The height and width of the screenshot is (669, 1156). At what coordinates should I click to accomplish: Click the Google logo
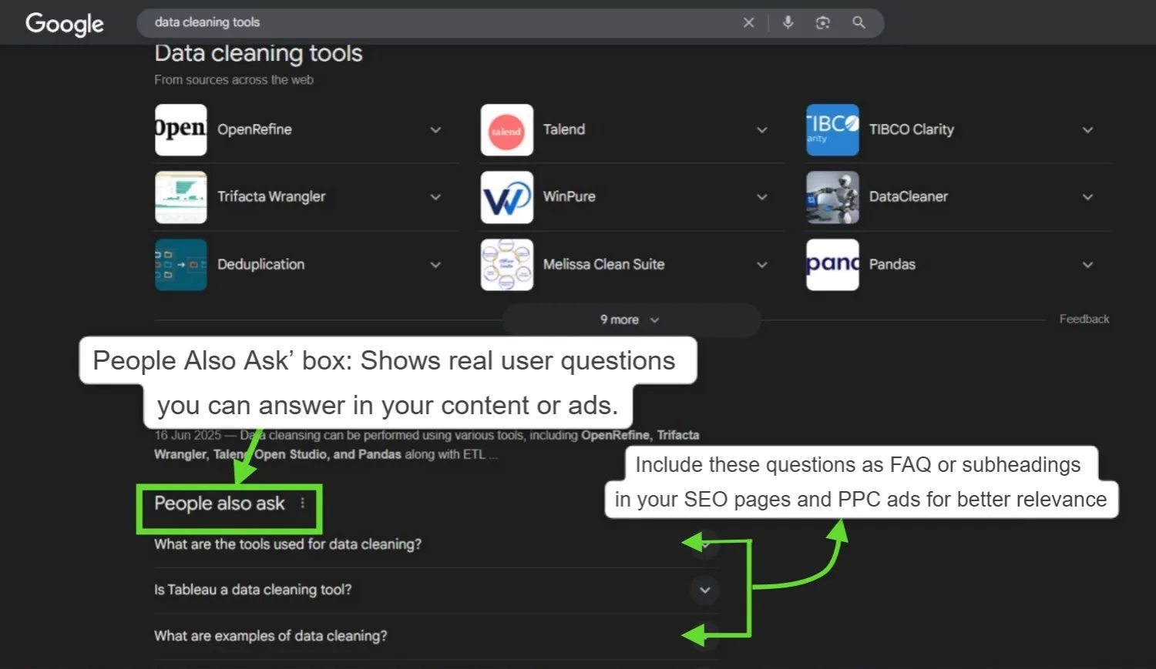coord(65,24)
